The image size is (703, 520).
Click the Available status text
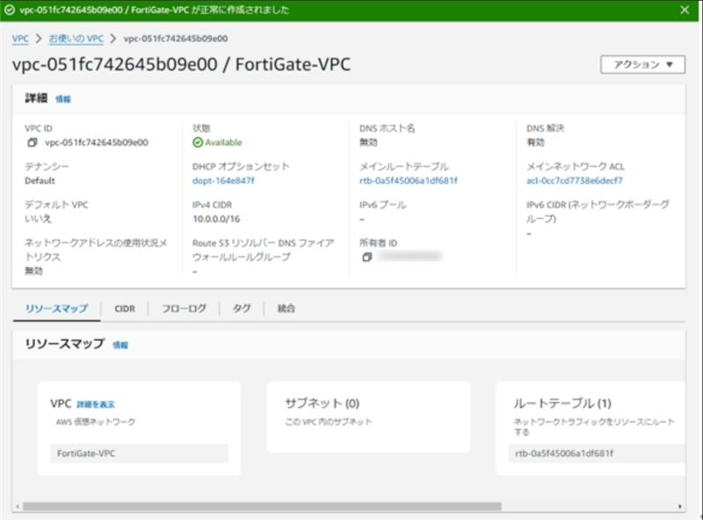[224, 142]
